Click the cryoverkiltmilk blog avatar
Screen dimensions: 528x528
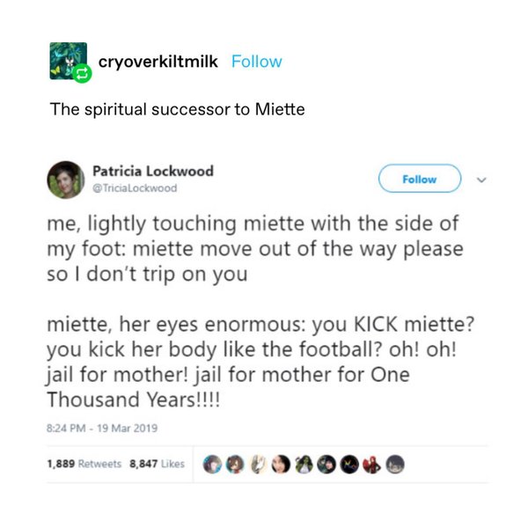[x=67, y=61]
